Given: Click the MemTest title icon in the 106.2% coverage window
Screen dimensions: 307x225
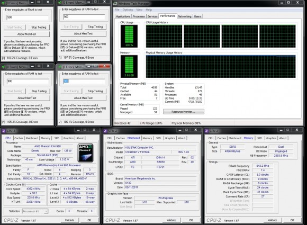Looking at the screenshot, I should (3, 3).
